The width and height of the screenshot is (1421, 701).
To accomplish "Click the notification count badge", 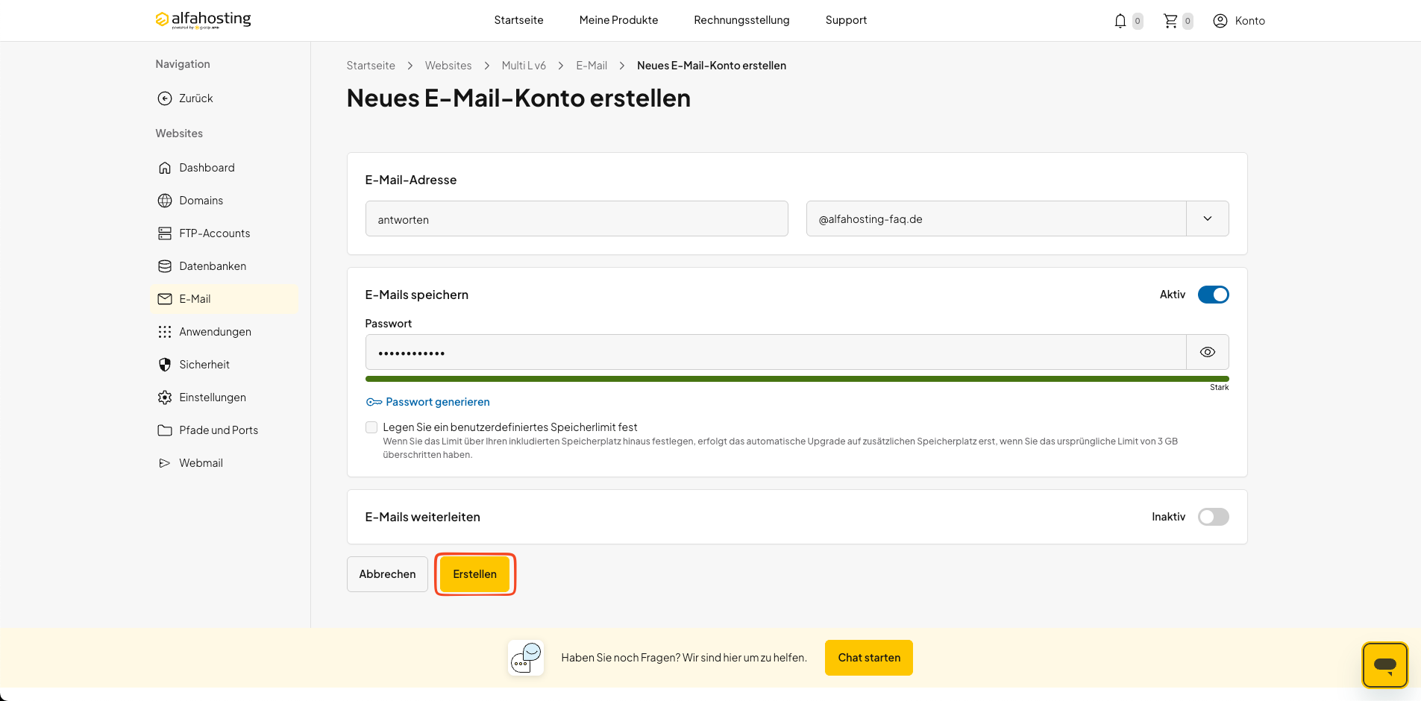I will (1138, 21).
